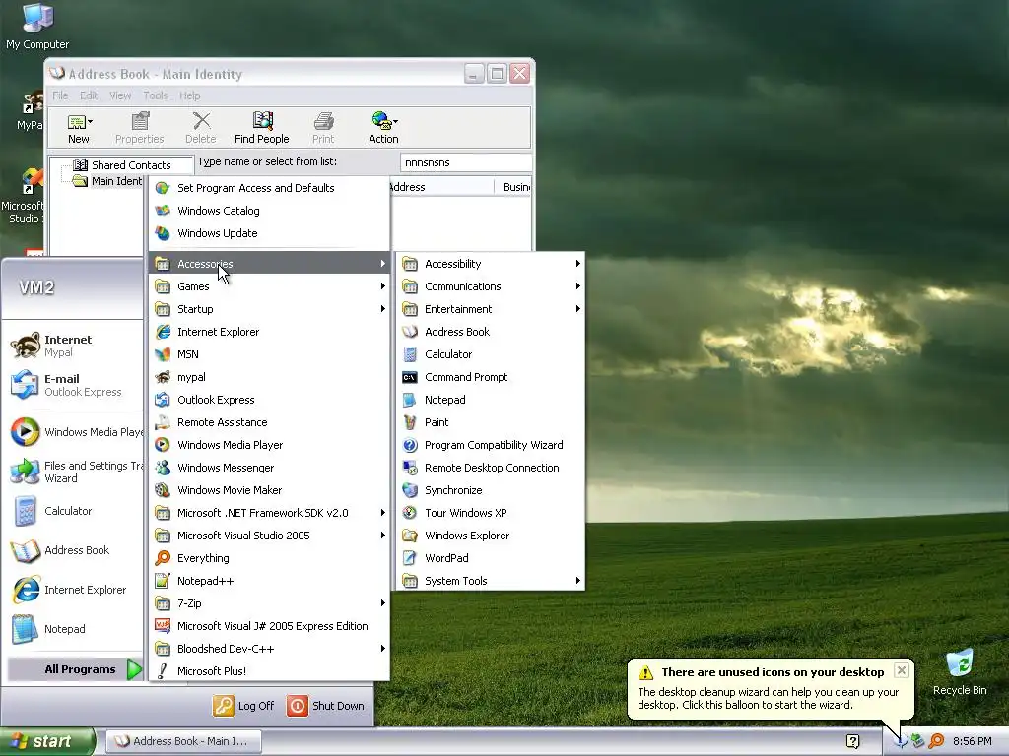The image size is (1009, 756).
Task: Expand the System Tools submenu
Action: (490, 581)
